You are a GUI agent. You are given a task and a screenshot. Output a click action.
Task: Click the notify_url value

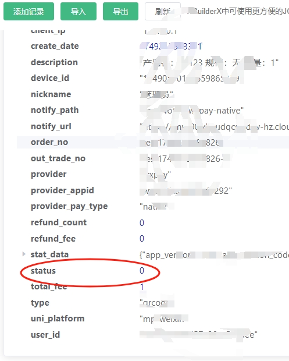pyautogui.click(x=214, y=126)
